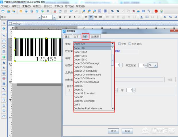The image size is (178, 137).
Task: Toggle strikethrough formatting S
Action: click(74, 17)
